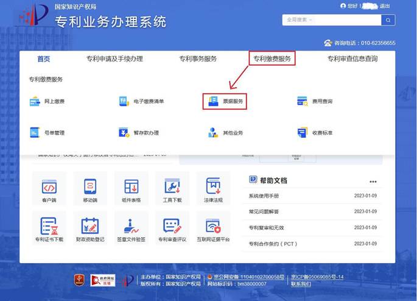Viewport: 417px width, 301px height.
Task: Open the 工具下载 tool download icon
Action: click(x=172, y=187)
